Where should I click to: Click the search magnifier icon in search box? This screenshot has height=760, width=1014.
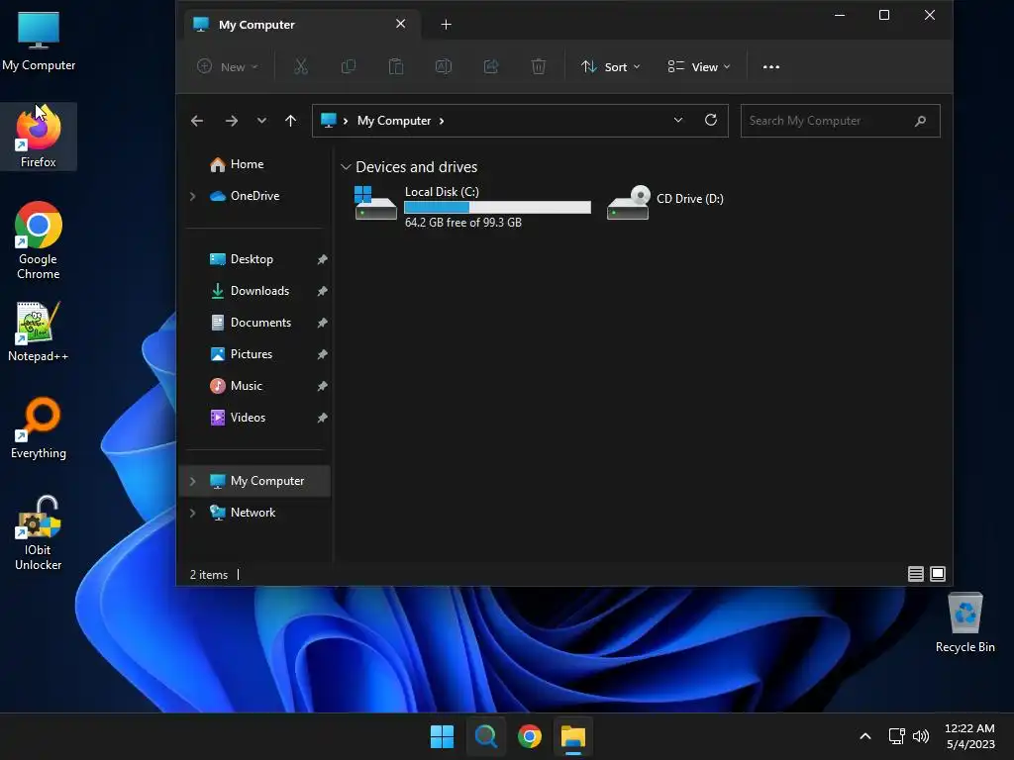(x=920, y=121)
